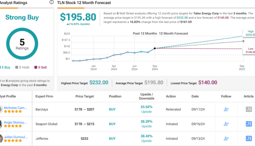
Task: Follow the Seaport Global analyst
Action: tap(226, 124)
